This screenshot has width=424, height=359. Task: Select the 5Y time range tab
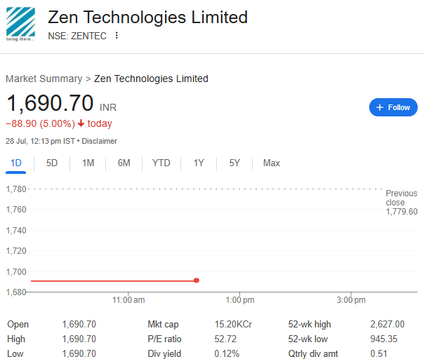click(x=234, y=163)
